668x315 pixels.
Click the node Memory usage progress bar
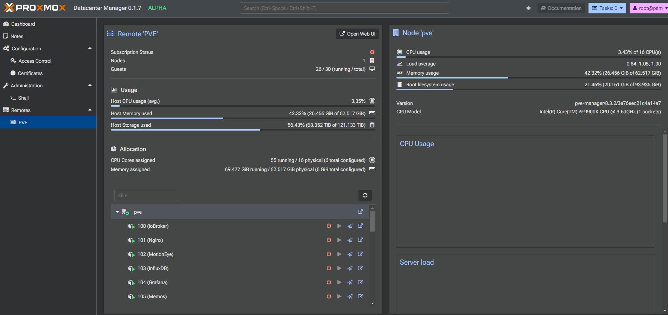click(529, 78)
